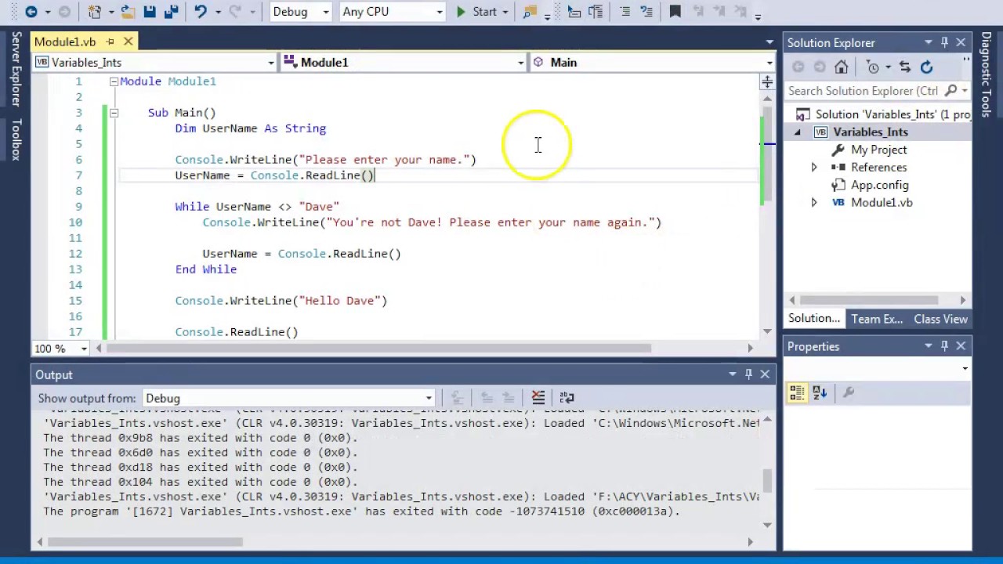Click the Solution Explorer horizontal scrollbar

(870, 300)
